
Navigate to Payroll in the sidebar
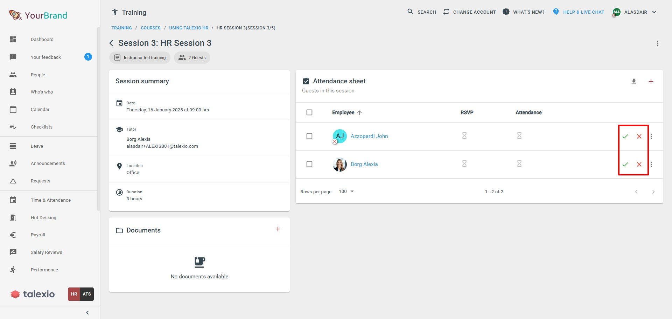point(38,235)
